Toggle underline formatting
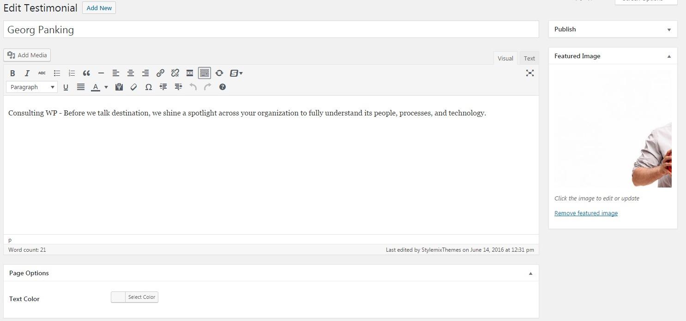This screenshot has height=321, width=686. tap(66, 87)
